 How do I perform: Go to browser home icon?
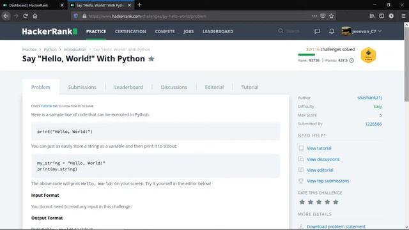coord(35,16)
